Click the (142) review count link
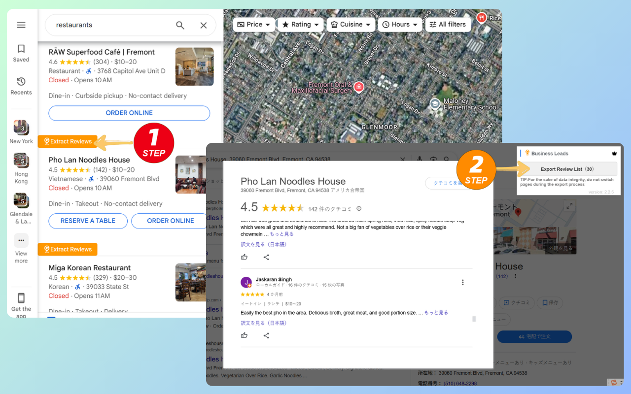Viewport: 631px width, 394px height. 502,276
